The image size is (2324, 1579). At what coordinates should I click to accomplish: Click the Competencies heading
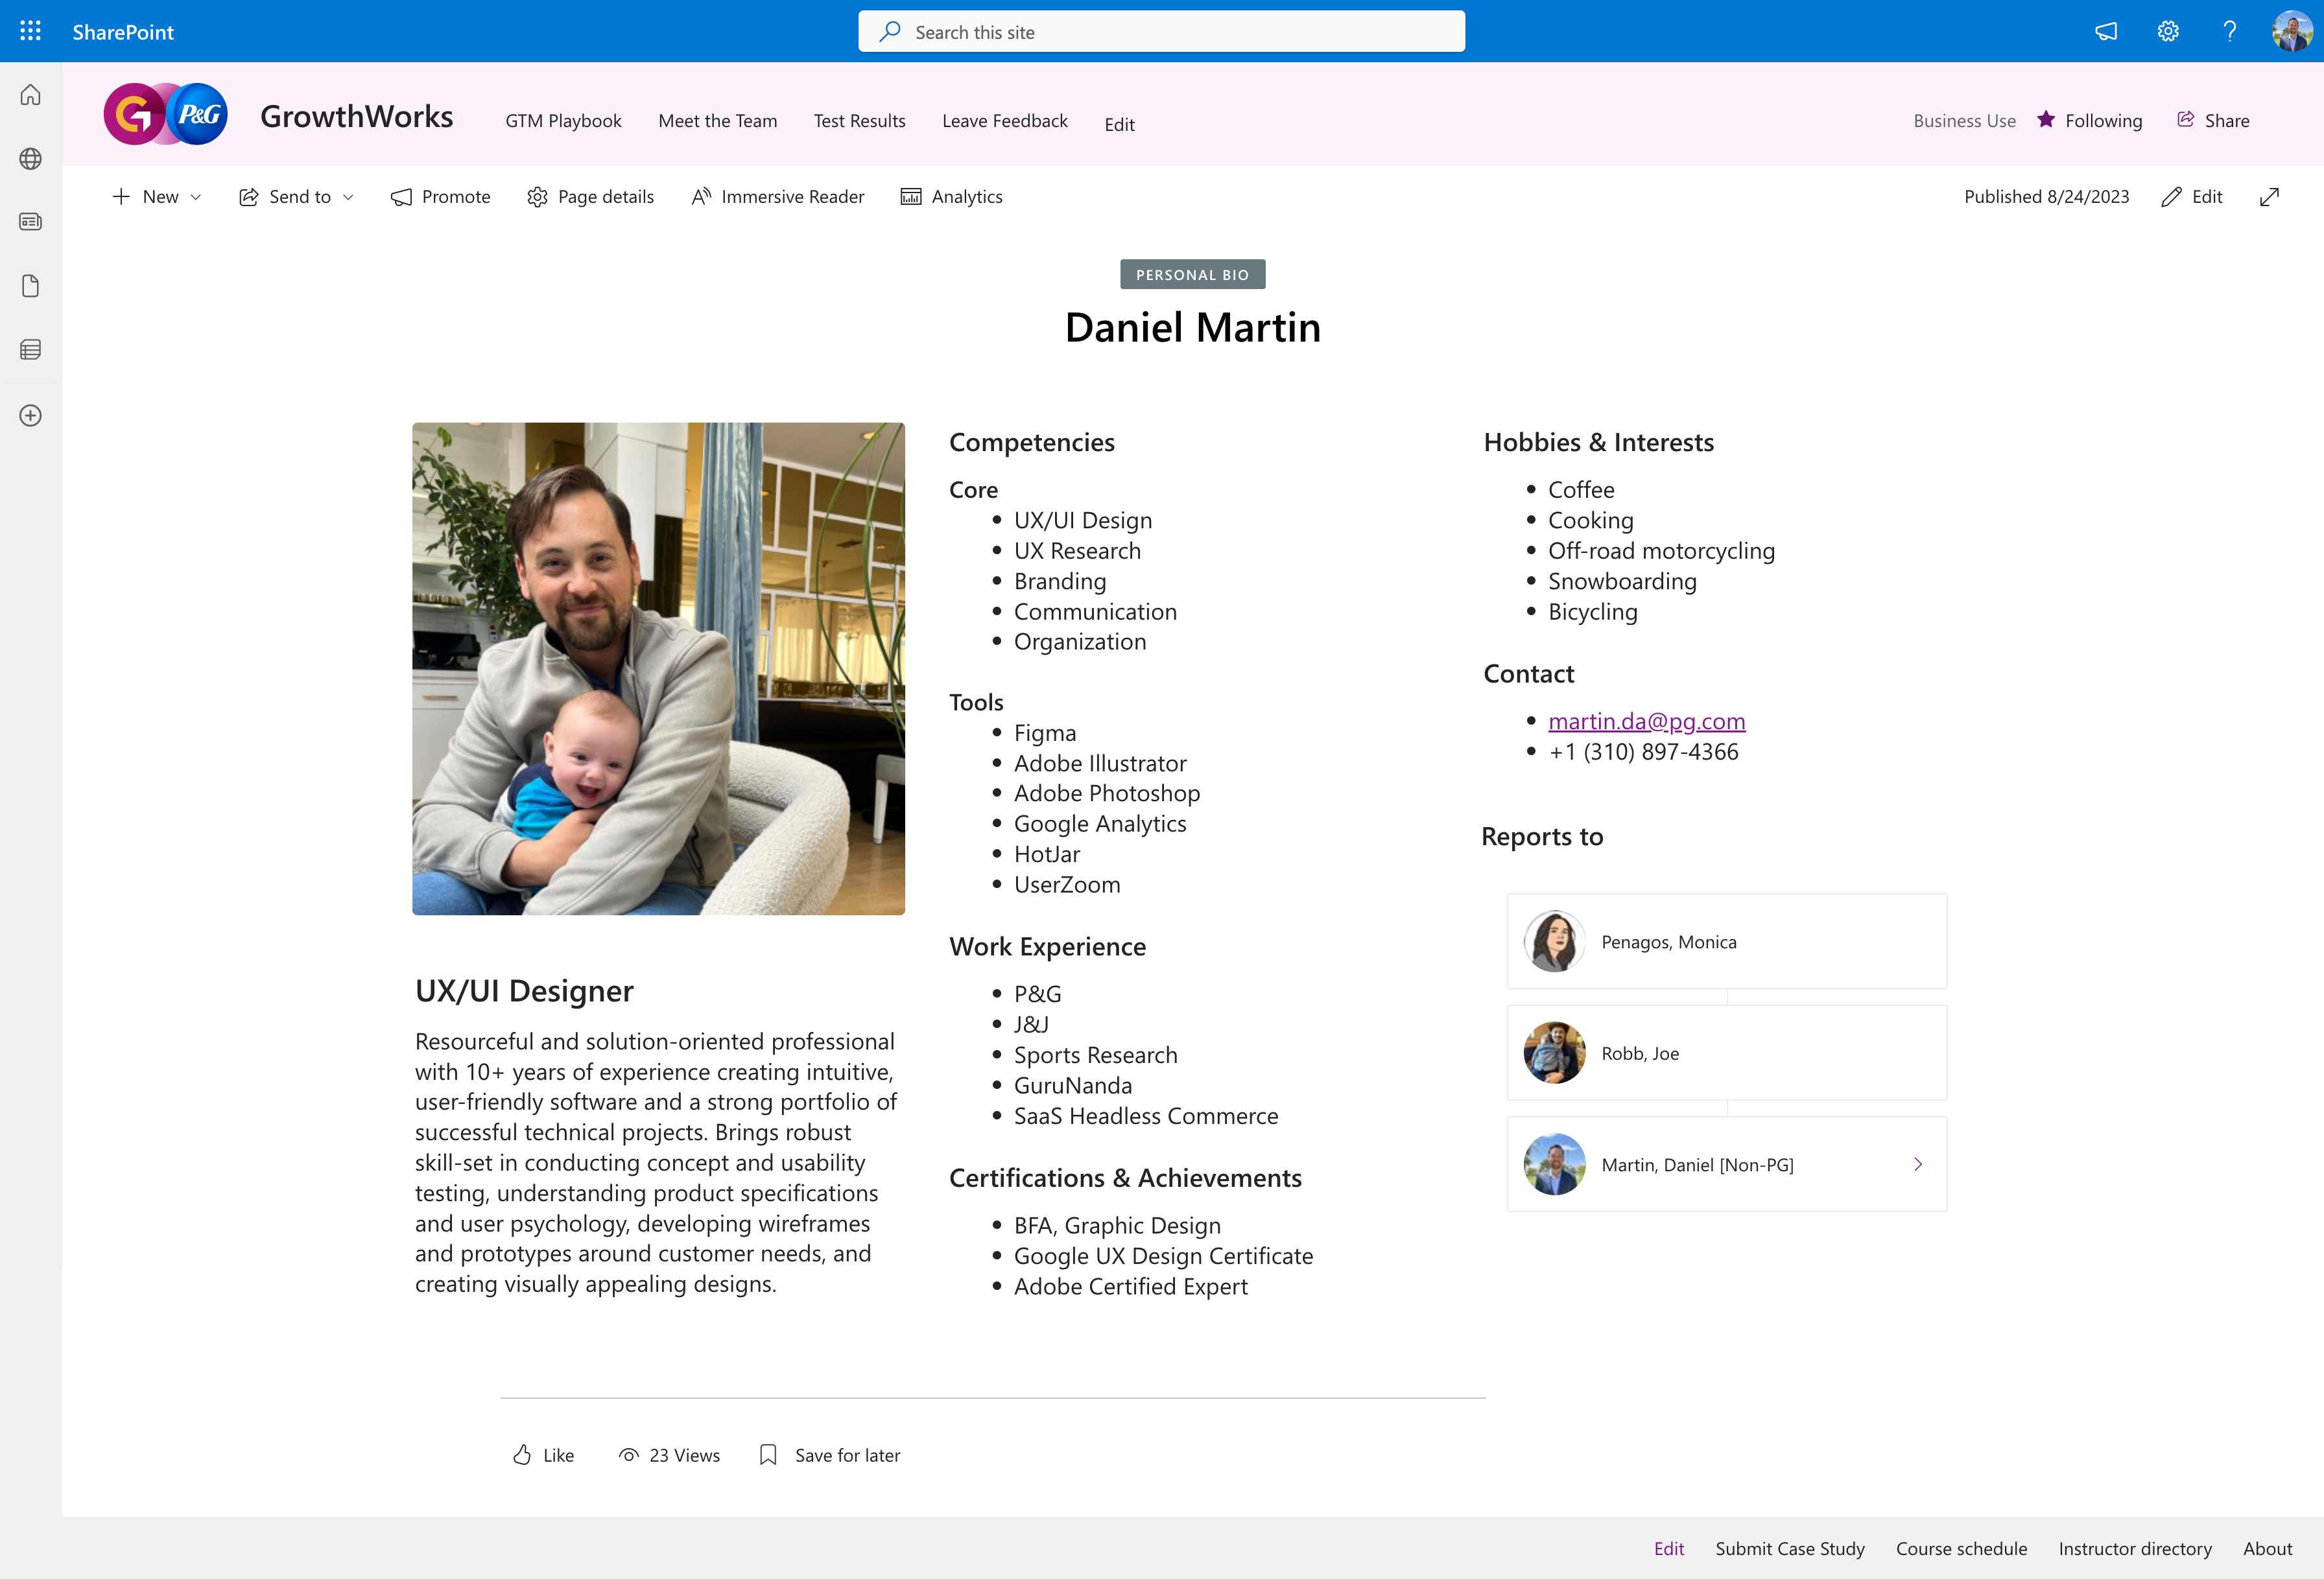[1031, 443]
